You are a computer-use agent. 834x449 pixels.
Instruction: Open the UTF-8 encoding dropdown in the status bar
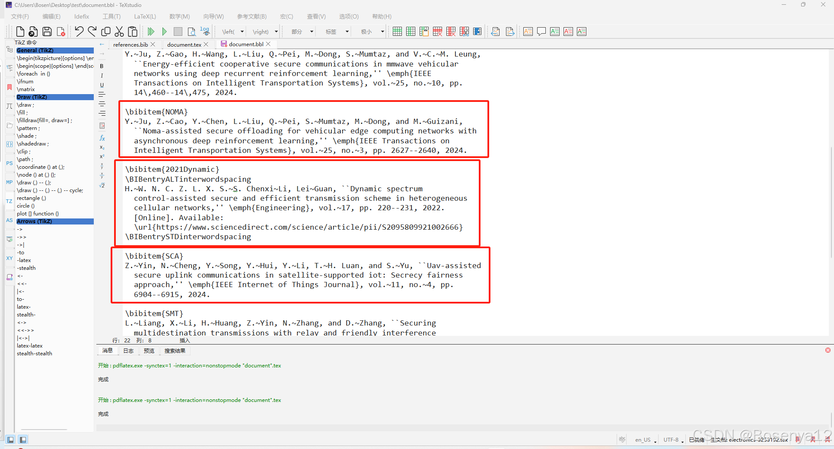(672, 440)
